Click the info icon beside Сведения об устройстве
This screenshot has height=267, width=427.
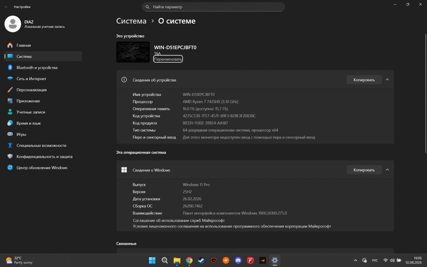[124, 80]
